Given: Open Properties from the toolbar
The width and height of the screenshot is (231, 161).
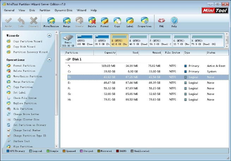Looking at the screenshot, I should click(x=144, y=22).
